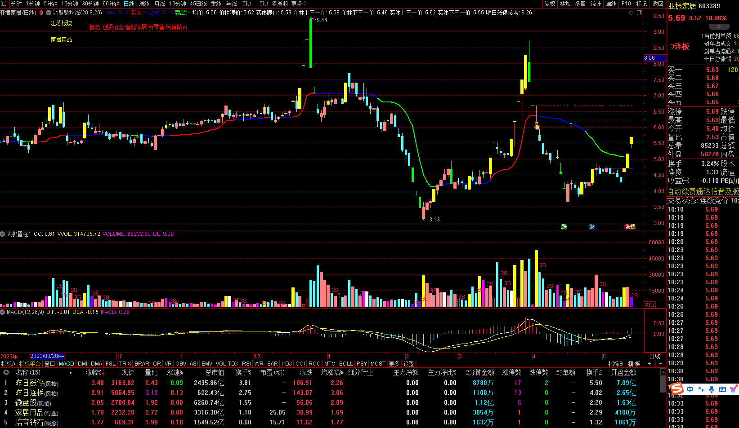The image size is (739, 428).
Task: Open F10 company info
Action: point(627,4)
